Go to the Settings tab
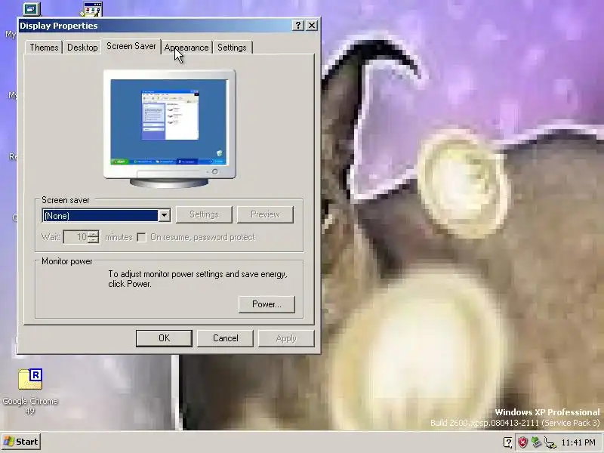Image resolution: width=604 pixels, height=453 pixels. coord(232,48)
